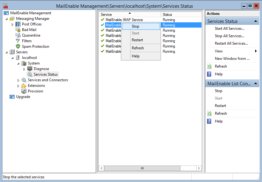
Task: Expand the Extensions tree node
Action: point(18,86)
